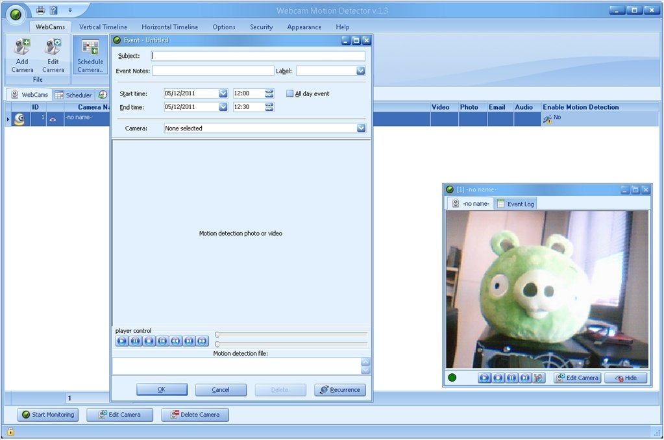Select row indicator arrow of camera 1

[x=8, y=119]
